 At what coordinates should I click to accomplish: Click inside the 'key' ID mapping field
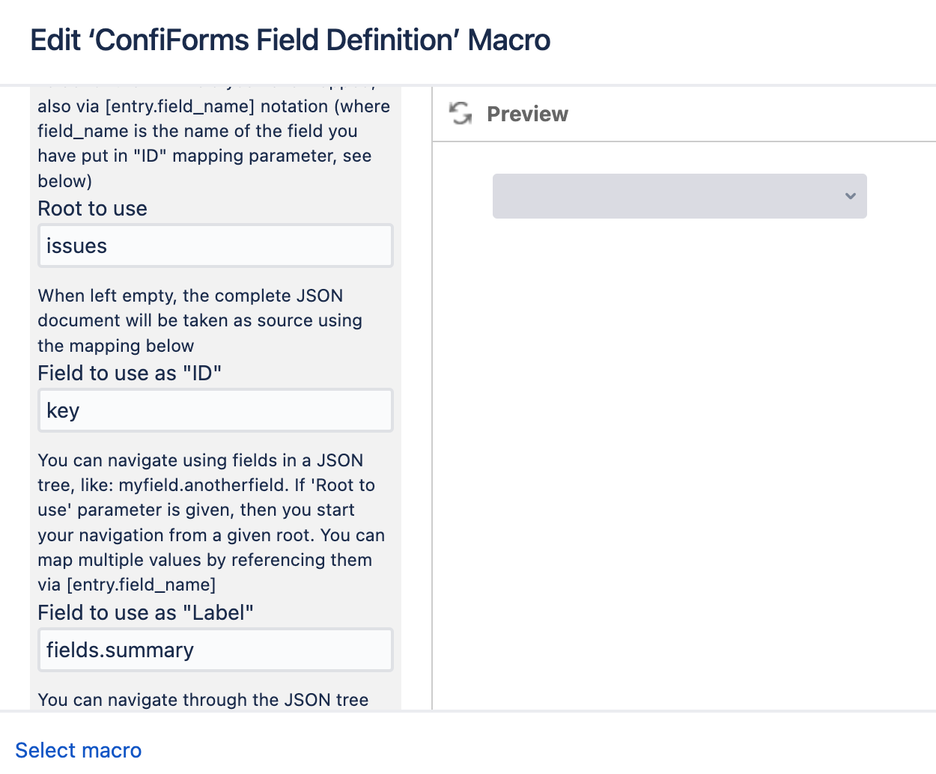point(215,410)
